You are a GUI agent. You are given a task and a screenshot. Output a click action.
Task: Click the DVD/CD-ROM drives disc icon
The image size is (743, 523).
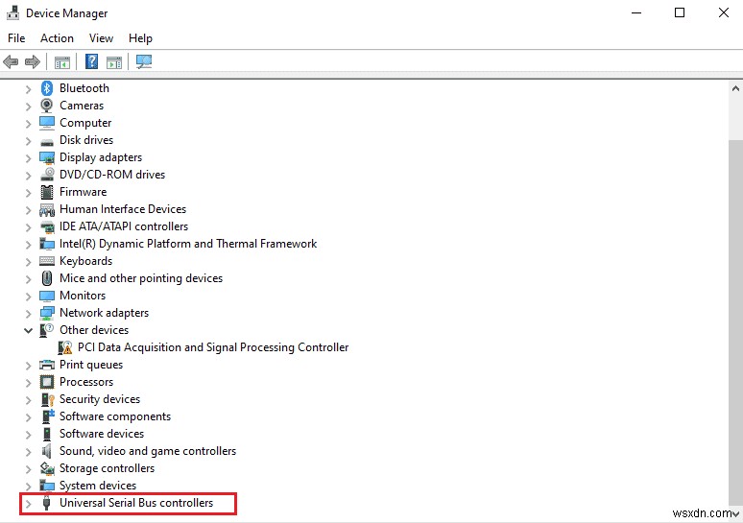tap(47, 175)
